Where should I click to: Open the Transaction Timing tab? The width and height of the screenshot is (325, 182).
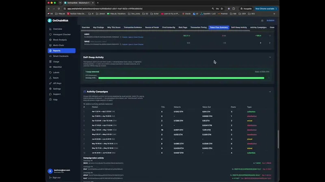click(199, 28)
